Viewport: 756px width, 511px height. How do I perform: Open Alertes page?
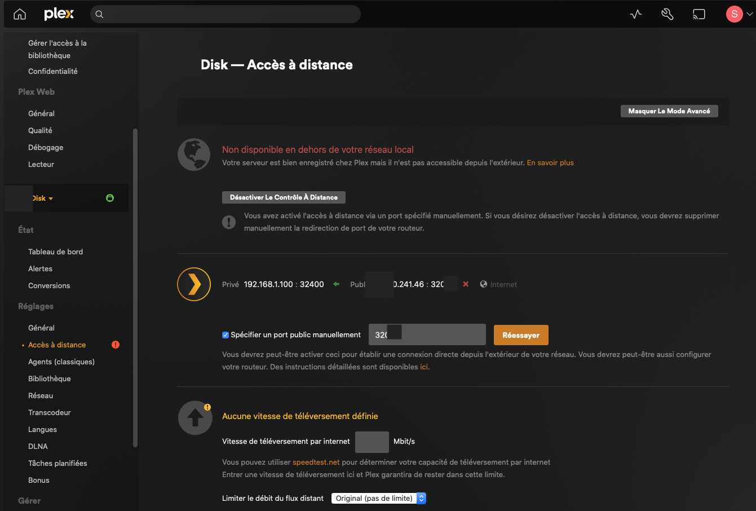coord(40,268)
